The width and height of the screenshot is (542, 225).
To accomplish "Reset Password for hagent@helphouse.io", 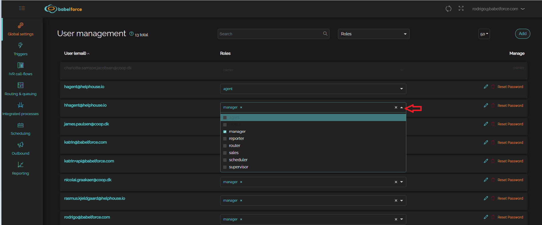I will (510, 87).
